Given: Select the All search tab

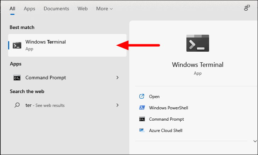Looking at the screenshot, I should click(x=12, y=8).
